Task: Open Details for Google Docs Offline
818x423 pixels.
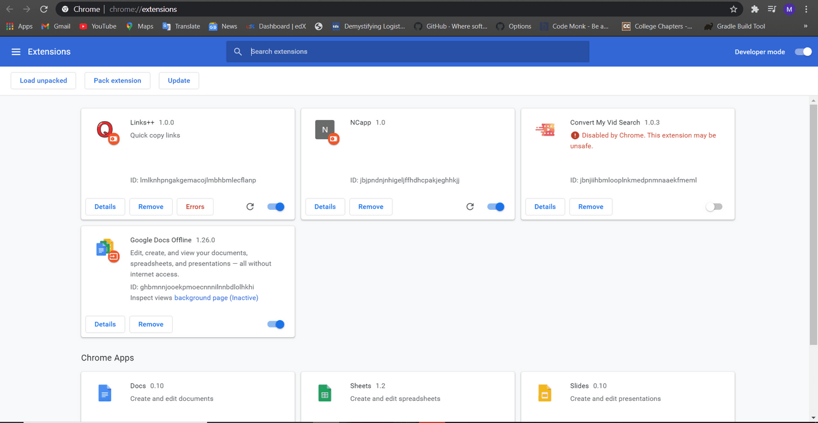Action: click(x=105, y=325)
